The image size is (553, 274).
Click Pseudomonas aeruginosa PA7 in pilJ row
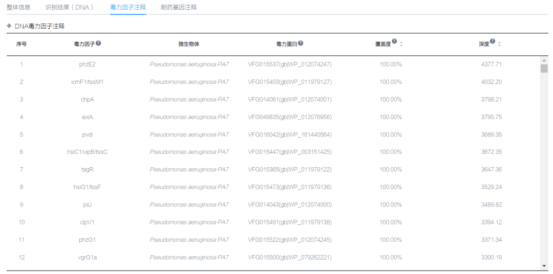[x=189, y=204]
